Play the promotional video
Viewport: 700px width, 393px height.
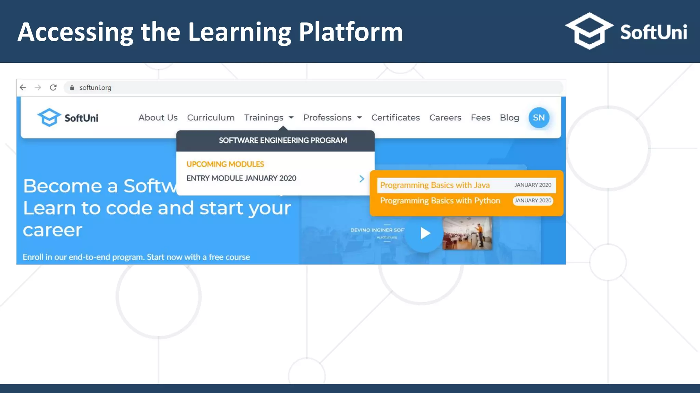(x=424, y=234)
